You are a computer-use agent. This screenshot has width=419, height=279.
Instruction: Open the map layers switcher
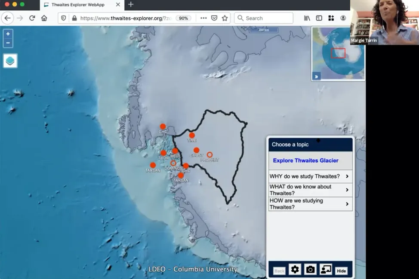pyautogui.click(x=10, y=61)
